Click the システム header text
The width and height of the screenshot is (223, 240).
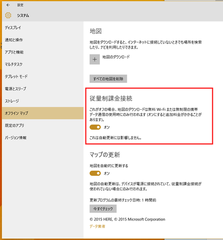coord(23,15)
